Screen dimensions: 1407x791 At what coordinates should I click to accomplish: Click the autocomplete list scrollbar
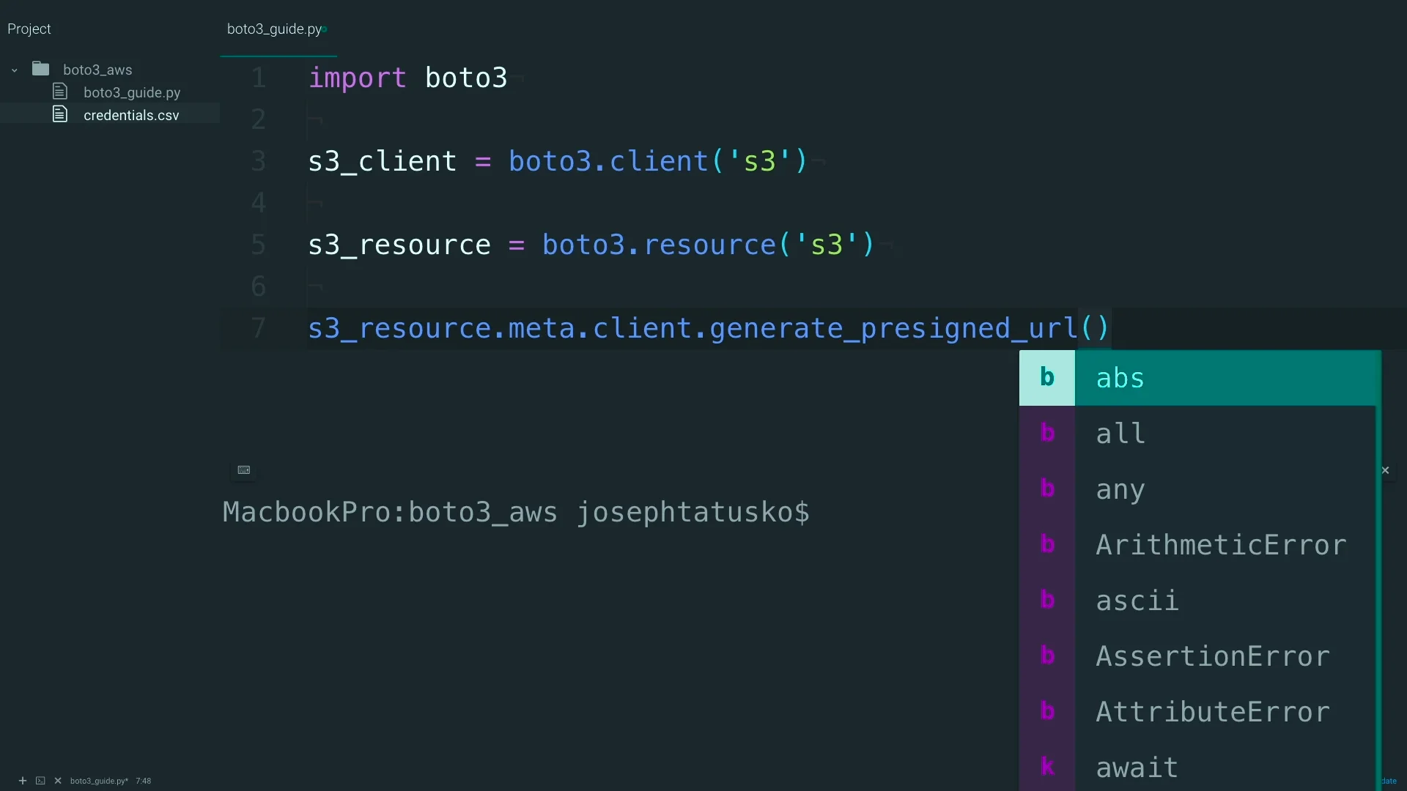click(1378, 571)
